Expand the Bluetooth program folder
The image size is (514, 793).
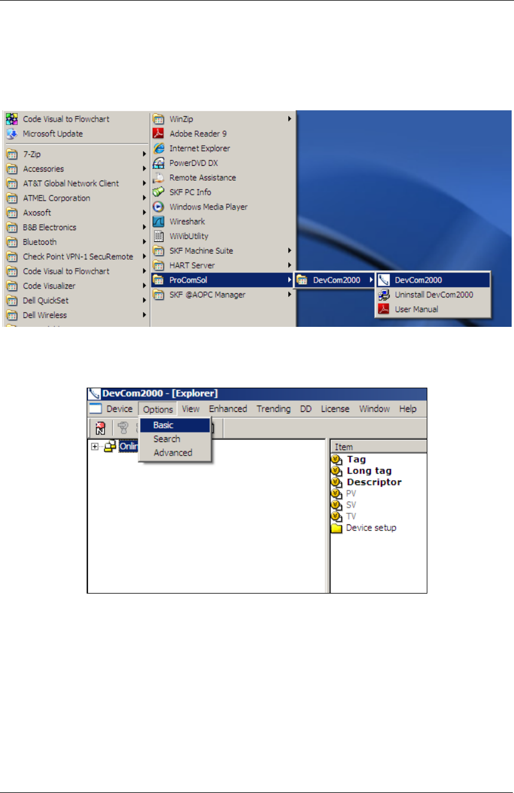click(x=76, y=242)
